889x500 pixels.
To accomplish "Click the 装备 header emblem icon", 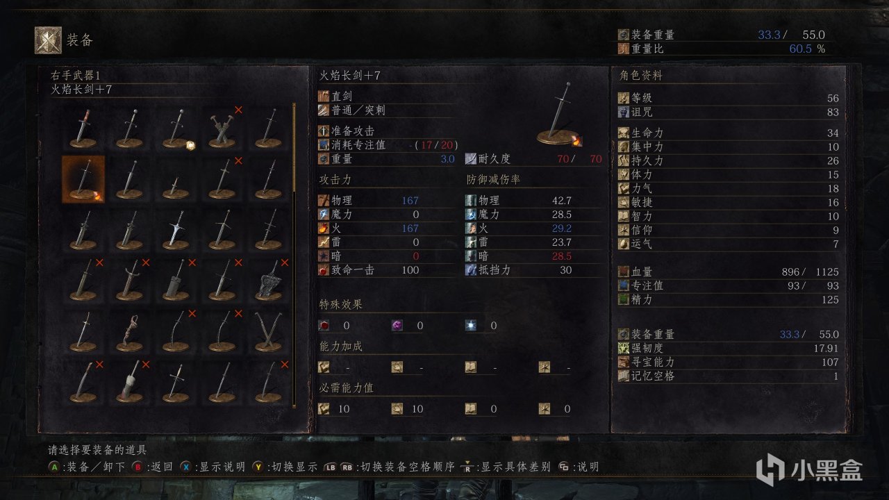I will pos(48,40).
